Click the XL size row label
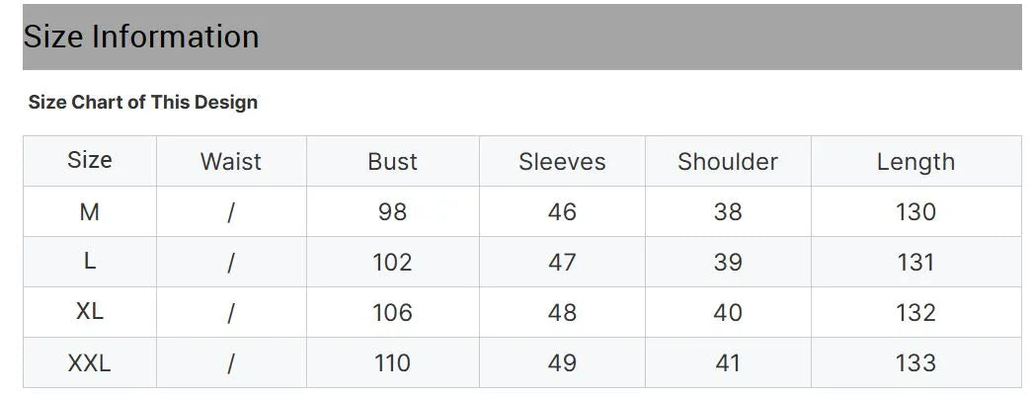 tap(90, 312)
